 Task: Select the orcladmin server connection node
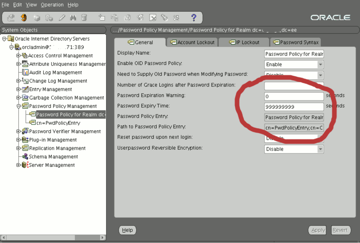(x=53, y=47)
